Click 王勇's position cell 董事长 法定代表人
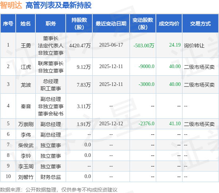Screen dimensions: 219x193 coord(51,46)
